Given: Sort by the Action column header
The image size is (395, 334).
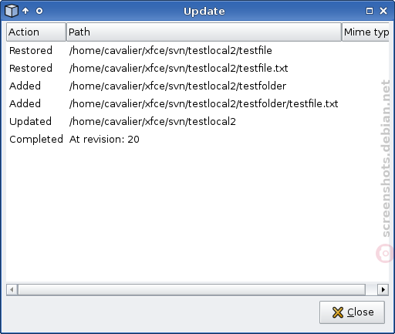Looking at the screenshot, I should coord(36,32).
